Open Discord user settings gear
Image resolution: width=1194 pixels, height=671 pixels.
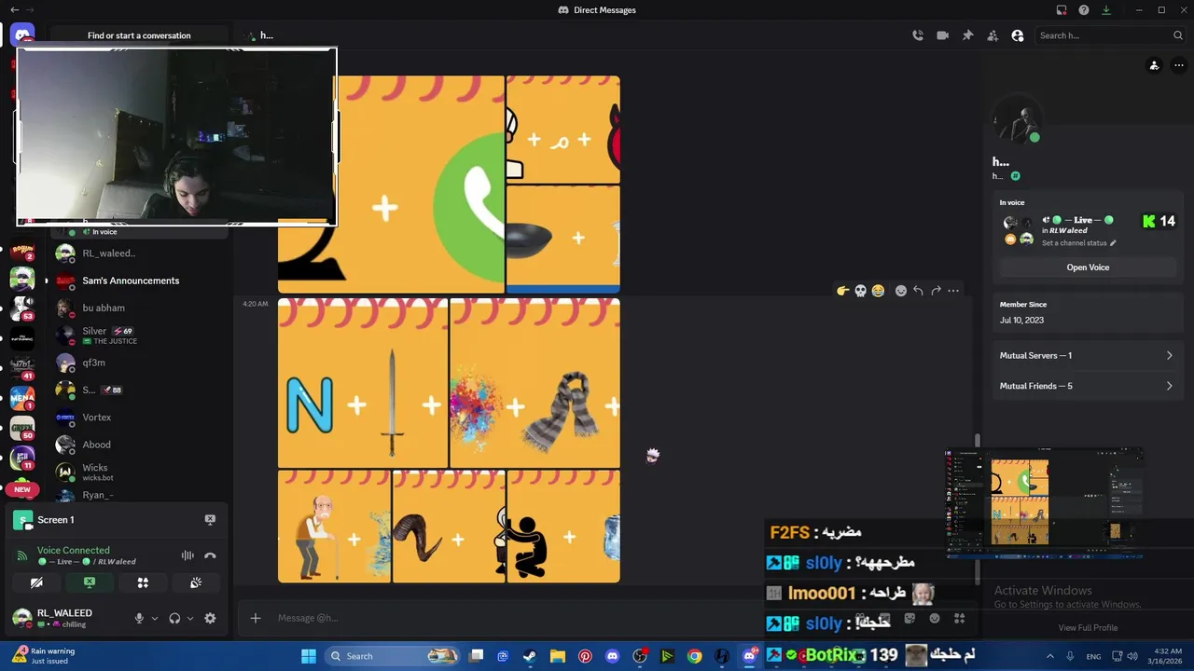210,618
